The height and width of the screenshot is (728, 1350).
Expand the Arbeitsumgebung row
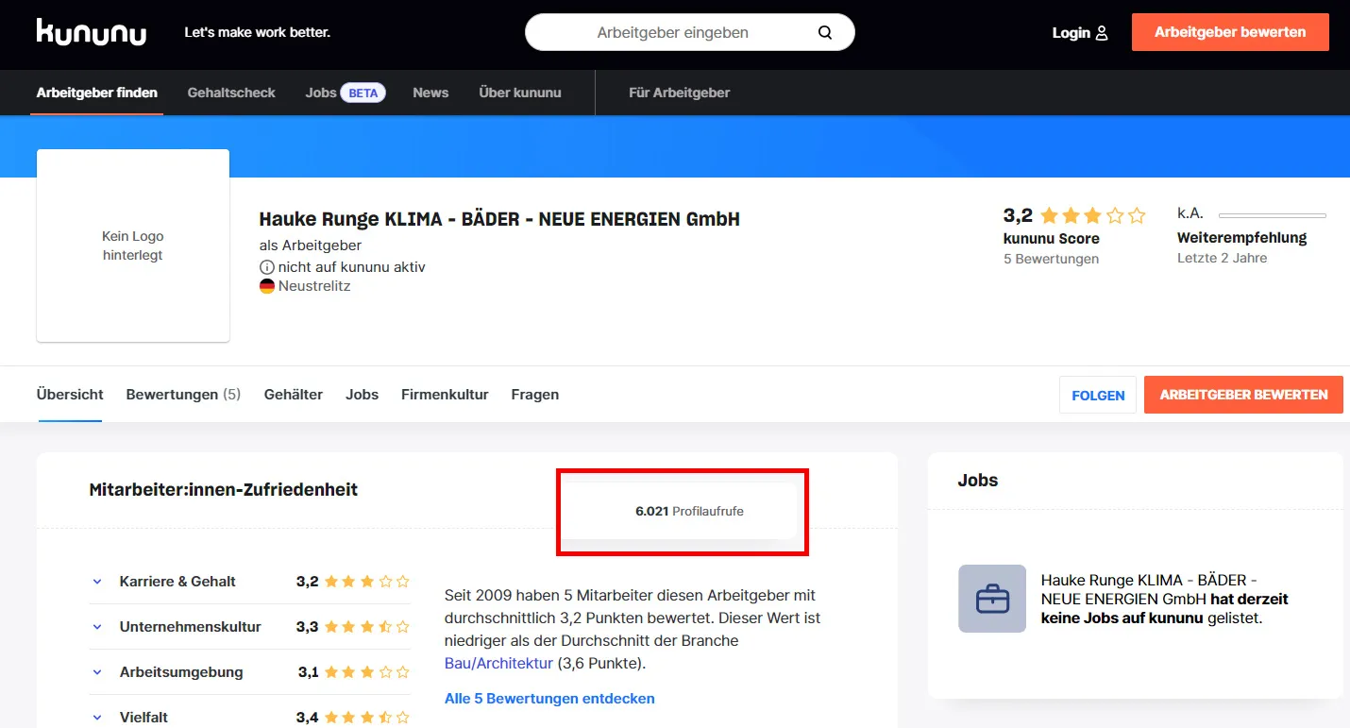pyautogui.click(x=97, y=672)
